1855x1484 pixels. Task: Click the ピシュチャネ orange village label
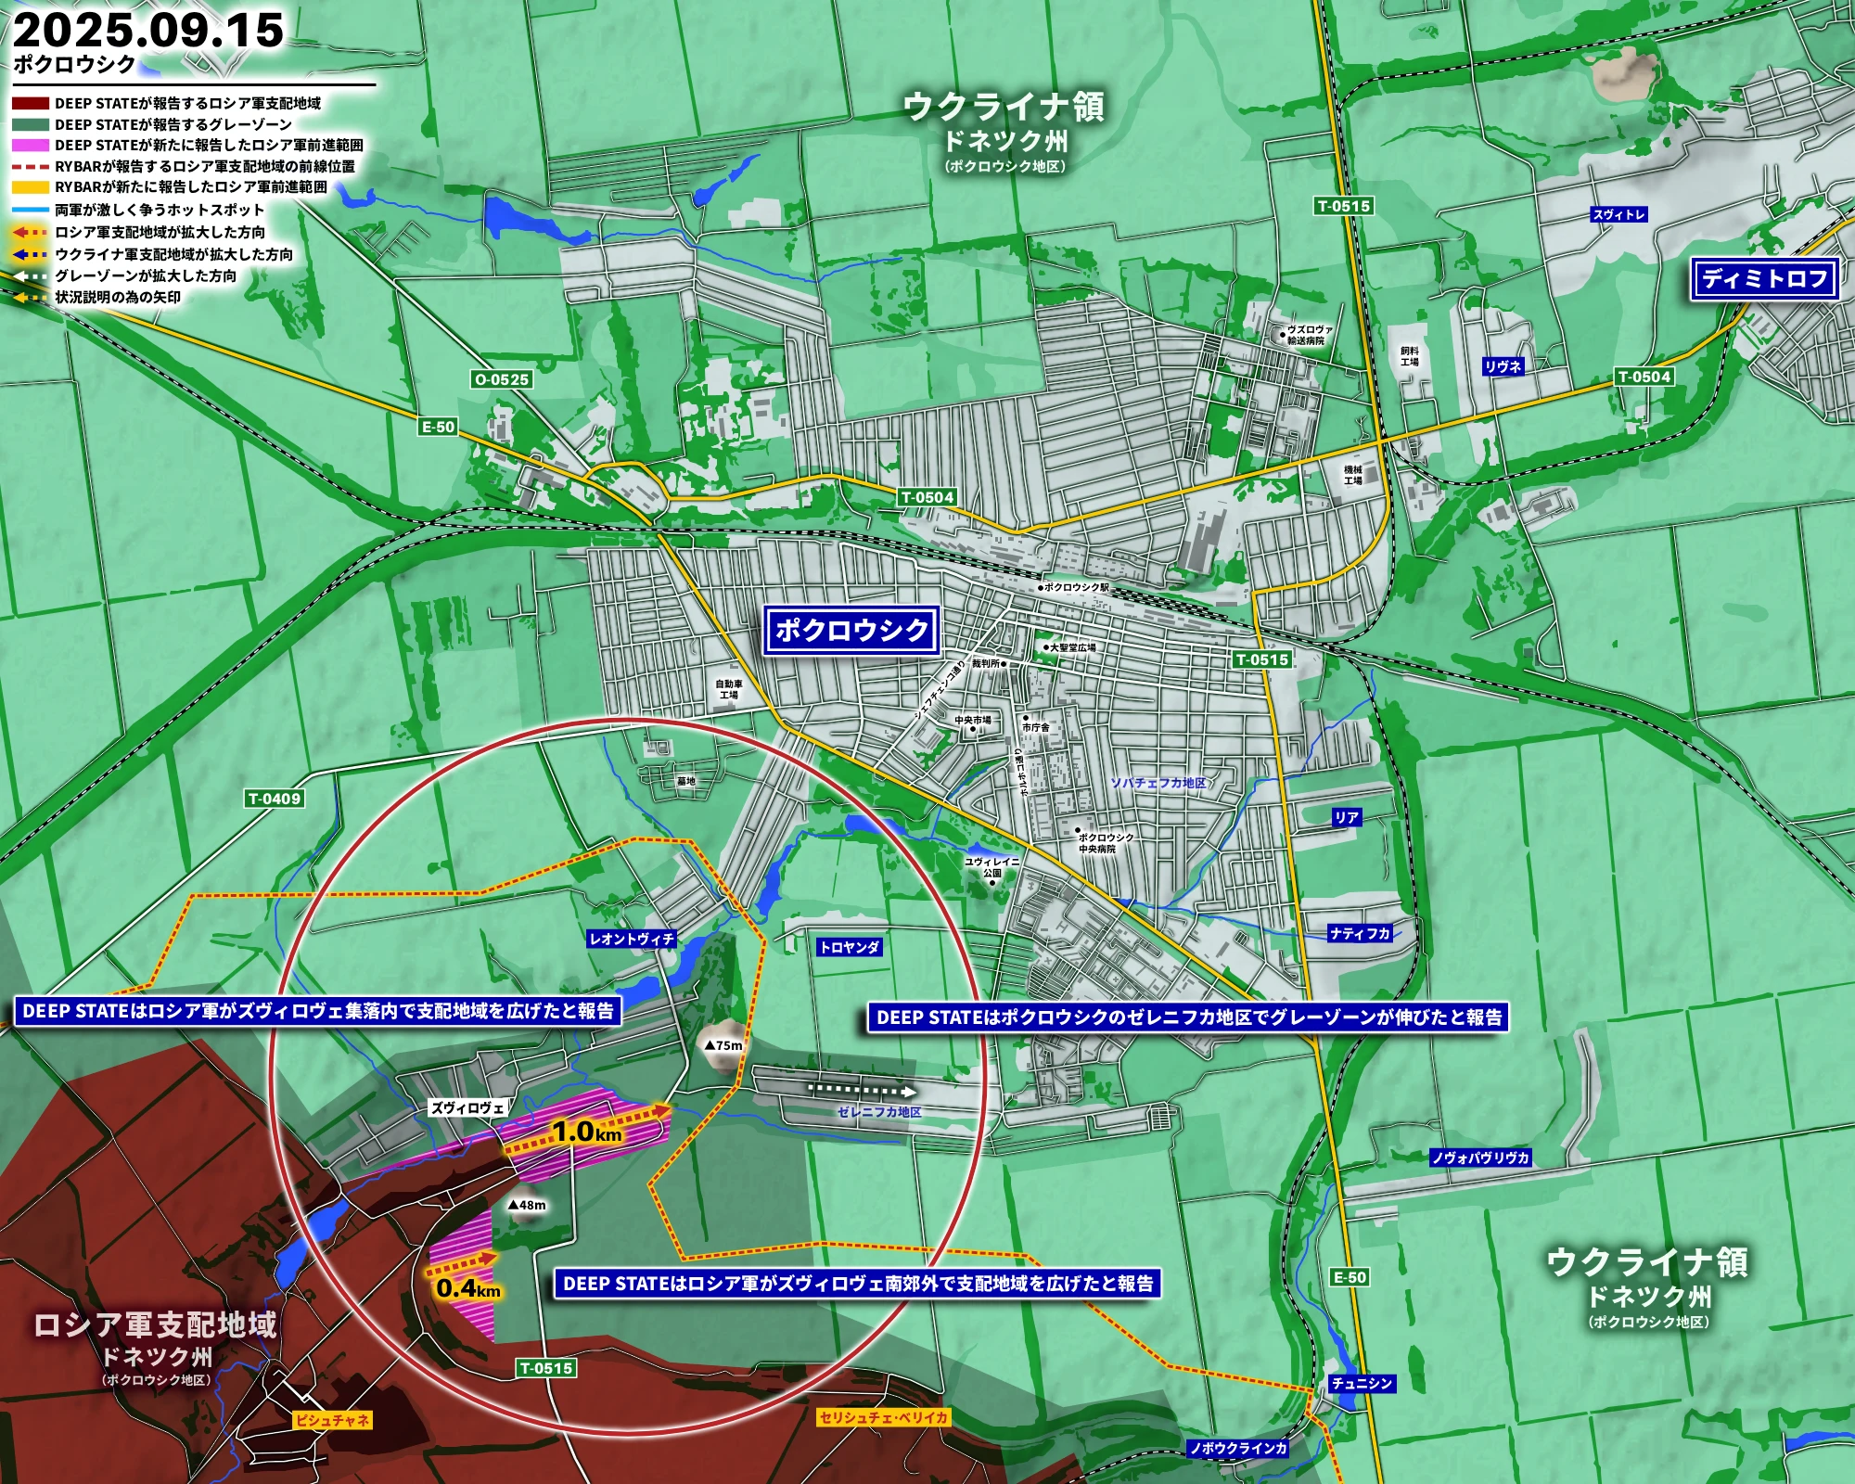pos(332,1420)
